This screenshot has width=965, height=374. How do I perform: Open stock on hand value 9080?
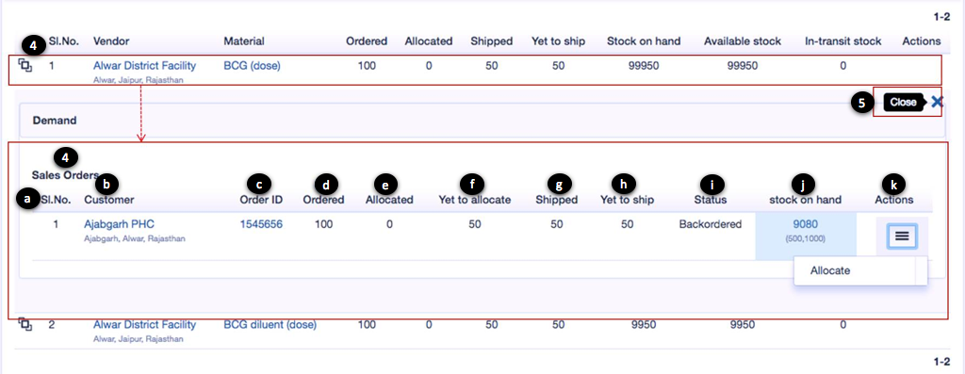point(805,224)
